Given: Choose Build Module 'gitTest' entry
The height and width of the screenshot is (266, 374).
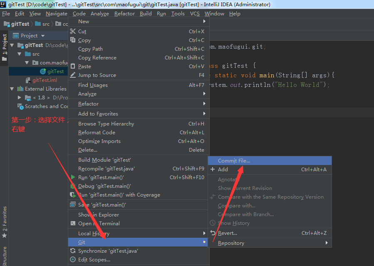Looking at the screenshot, I should coord(139,160).
